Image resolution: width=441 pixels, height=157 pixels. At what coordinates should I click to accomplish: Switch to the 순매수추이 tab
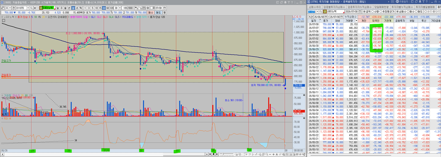(x=315, y=7)
